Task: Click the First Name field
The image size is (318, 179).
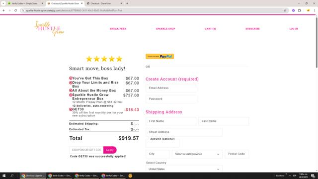Action: (171, 121)
